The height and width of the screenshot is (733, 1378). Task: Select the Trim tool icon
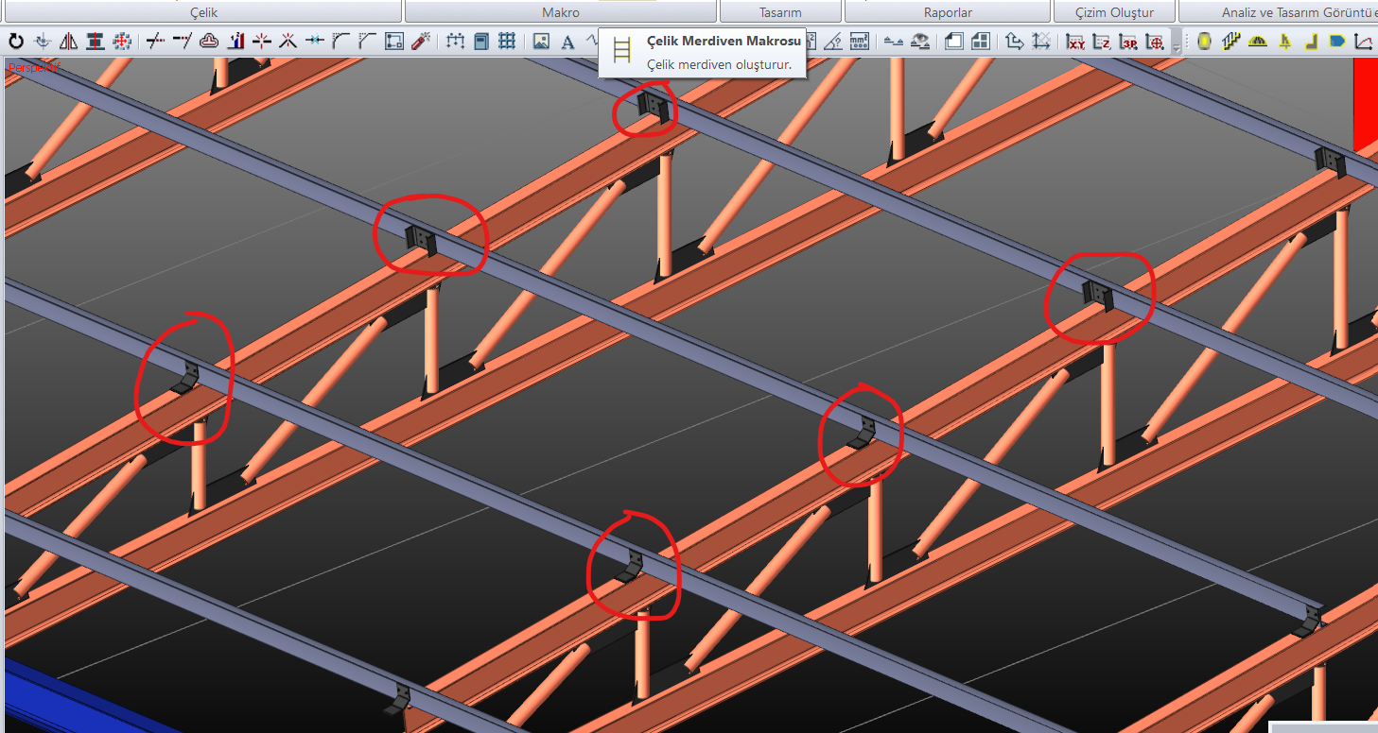point(156,42)
